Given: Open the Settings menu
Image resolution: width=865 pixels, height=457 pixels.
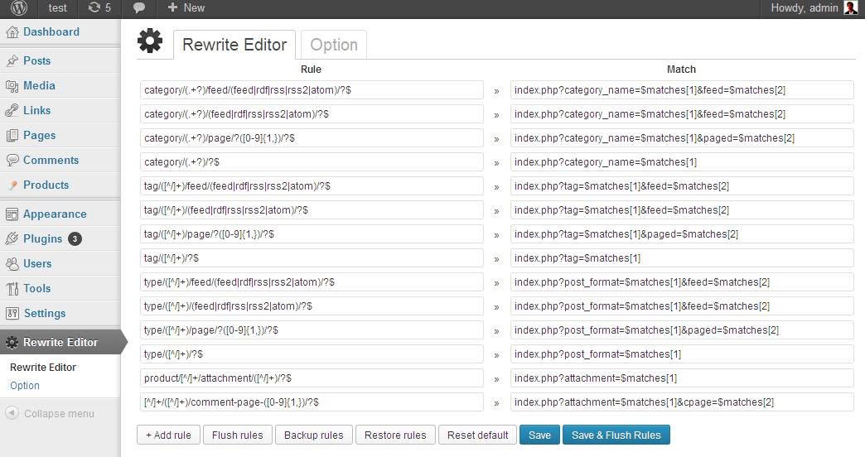Looking at the screenshot, I should pyautogui.click(x=45, y=313).
